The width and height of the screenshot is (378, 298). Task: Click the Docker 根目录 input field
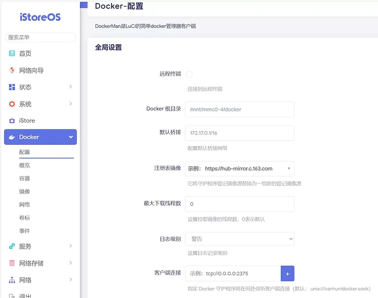[240, 110]
